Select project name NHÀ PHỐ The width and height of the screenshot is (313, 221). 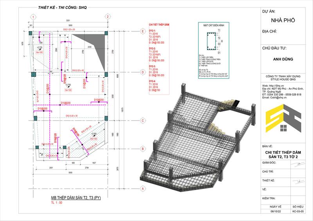click(283, 20)
